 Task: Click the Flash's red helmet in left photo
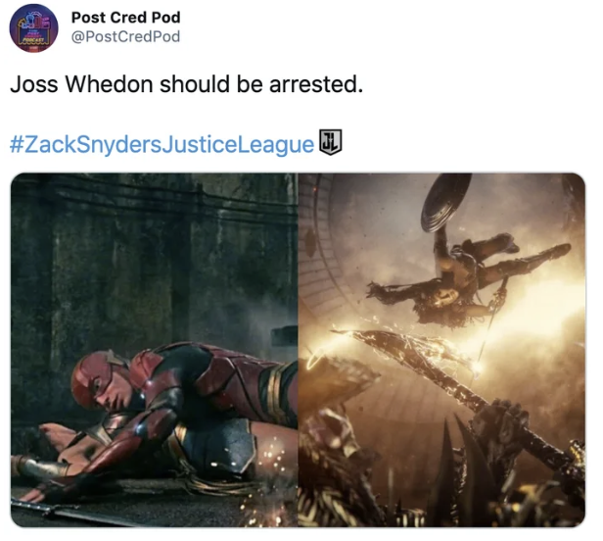92,379
